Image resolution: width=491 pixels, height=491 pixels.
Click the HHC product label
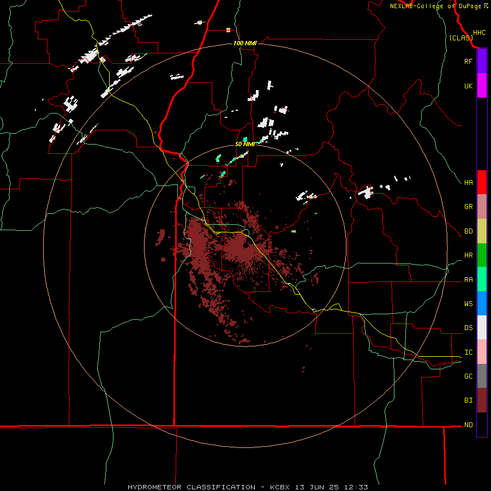click(479, 33)
